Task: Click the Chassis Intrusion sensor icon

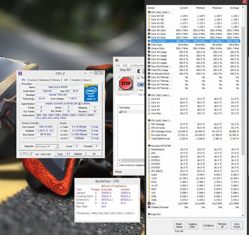Action: (x=149, y=207)
